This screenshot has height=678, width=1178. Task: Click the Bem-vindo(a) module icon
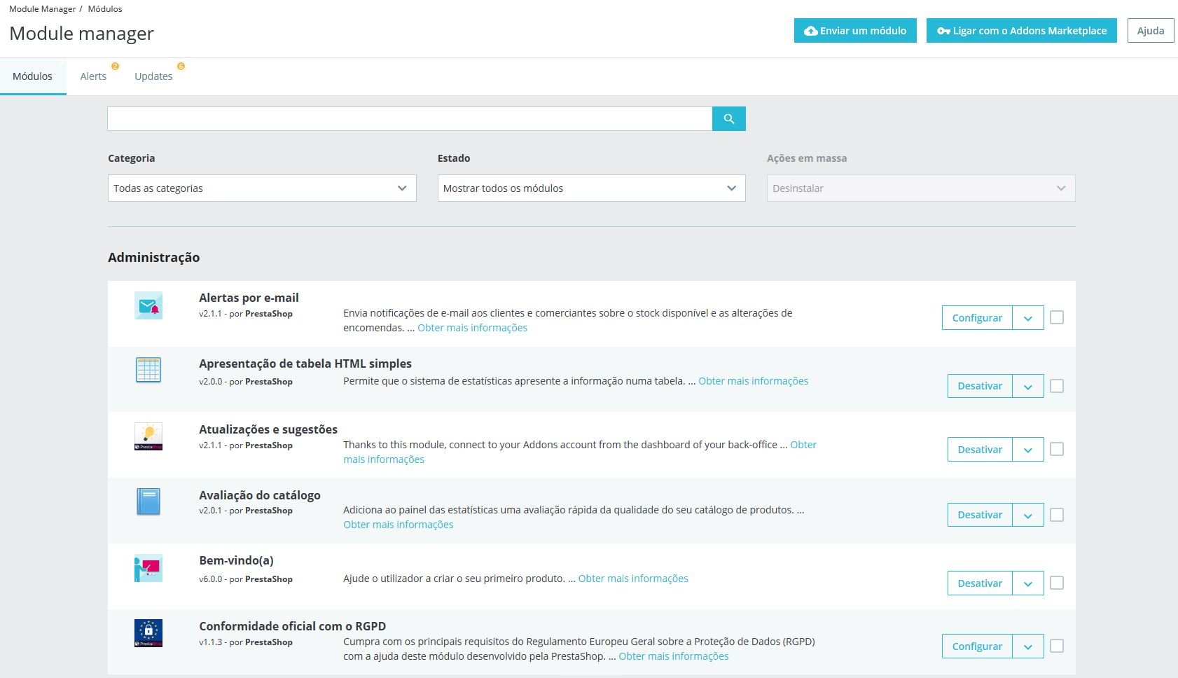[x=148, y=567]
